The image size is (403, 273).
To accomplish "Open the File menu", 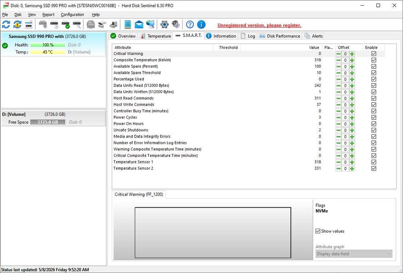I will click(x=5, y=15).
